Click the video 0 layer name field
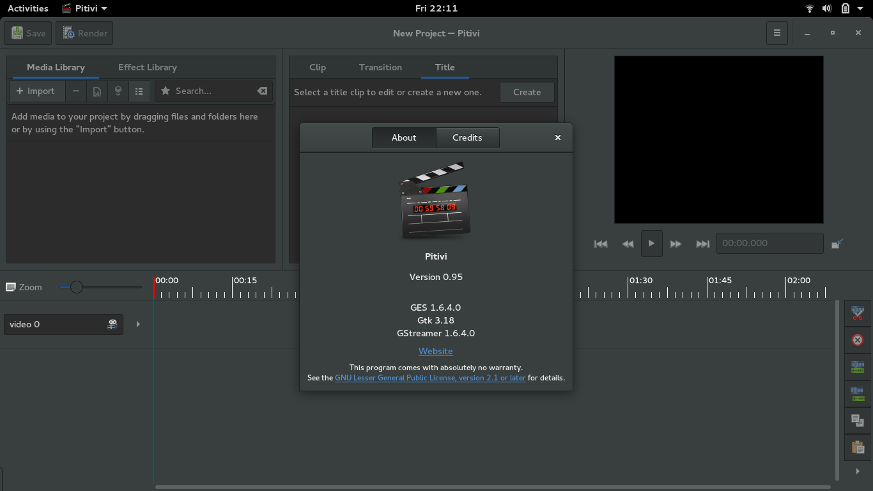This screenshot has width=873, height=491. click(63, 324)
